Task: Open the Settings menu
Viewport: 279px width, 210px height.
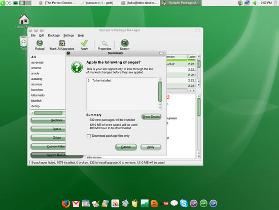Action: (x=68, y=35)
